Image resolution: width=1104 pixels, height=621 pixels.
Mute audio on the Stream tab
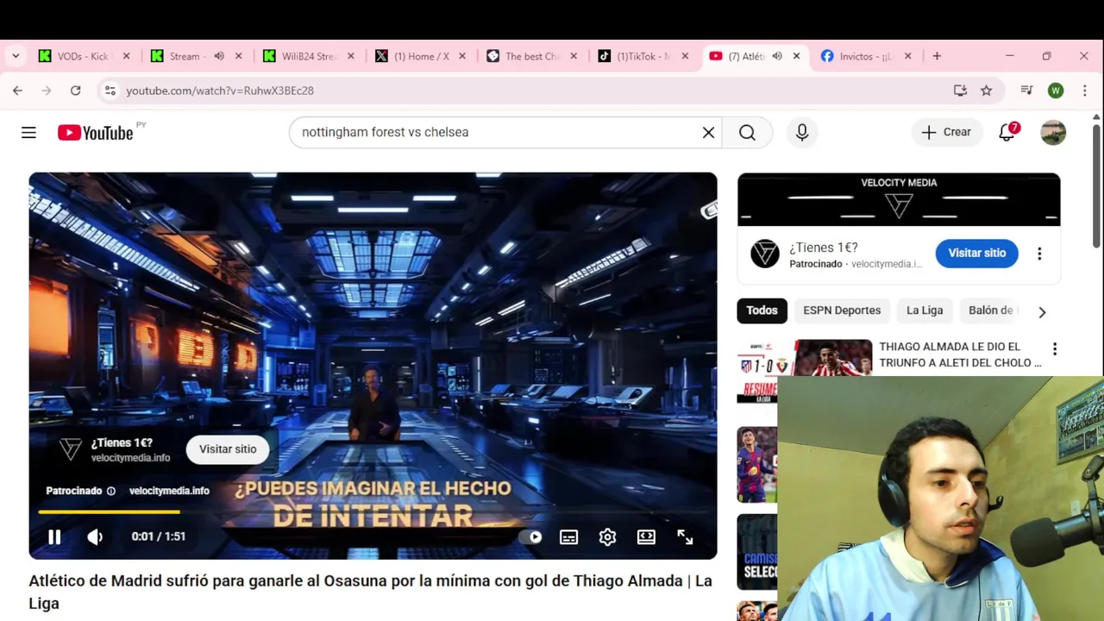pyautogui.click(x=219, y=56)
